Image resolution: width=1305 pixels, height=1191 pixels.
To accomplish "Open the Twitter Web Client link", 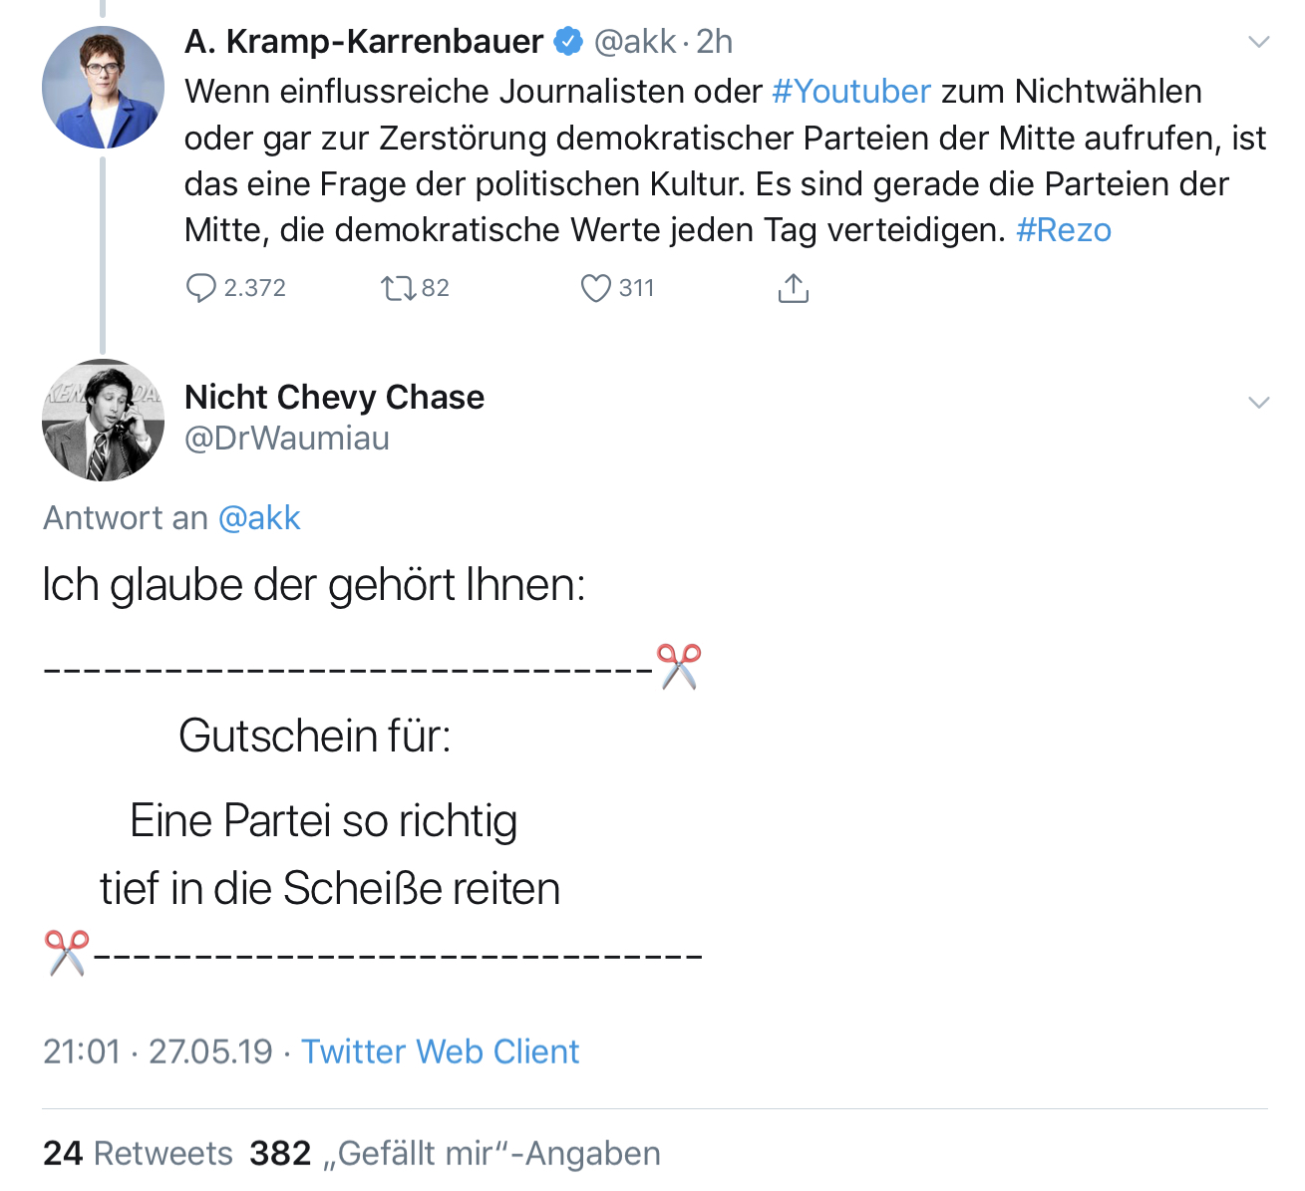I will (440, 1051).
